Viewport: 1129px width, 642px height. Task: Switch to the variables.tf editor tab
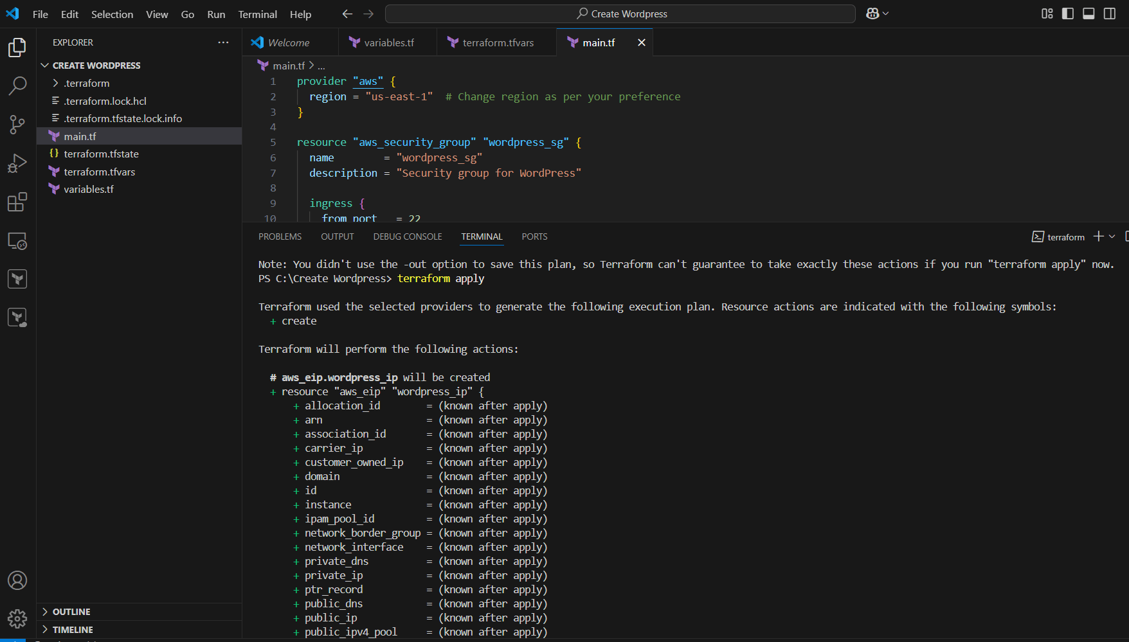coord(388,42)
